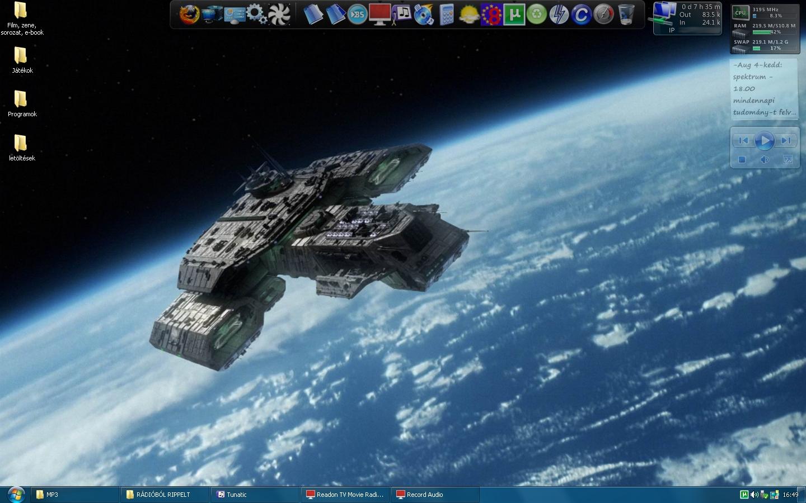Switch to RÁDIÓBÓL RIPPELT taskbar window
Screen dimensions: 806x503
pyautogui.click(x=165, y=495)
